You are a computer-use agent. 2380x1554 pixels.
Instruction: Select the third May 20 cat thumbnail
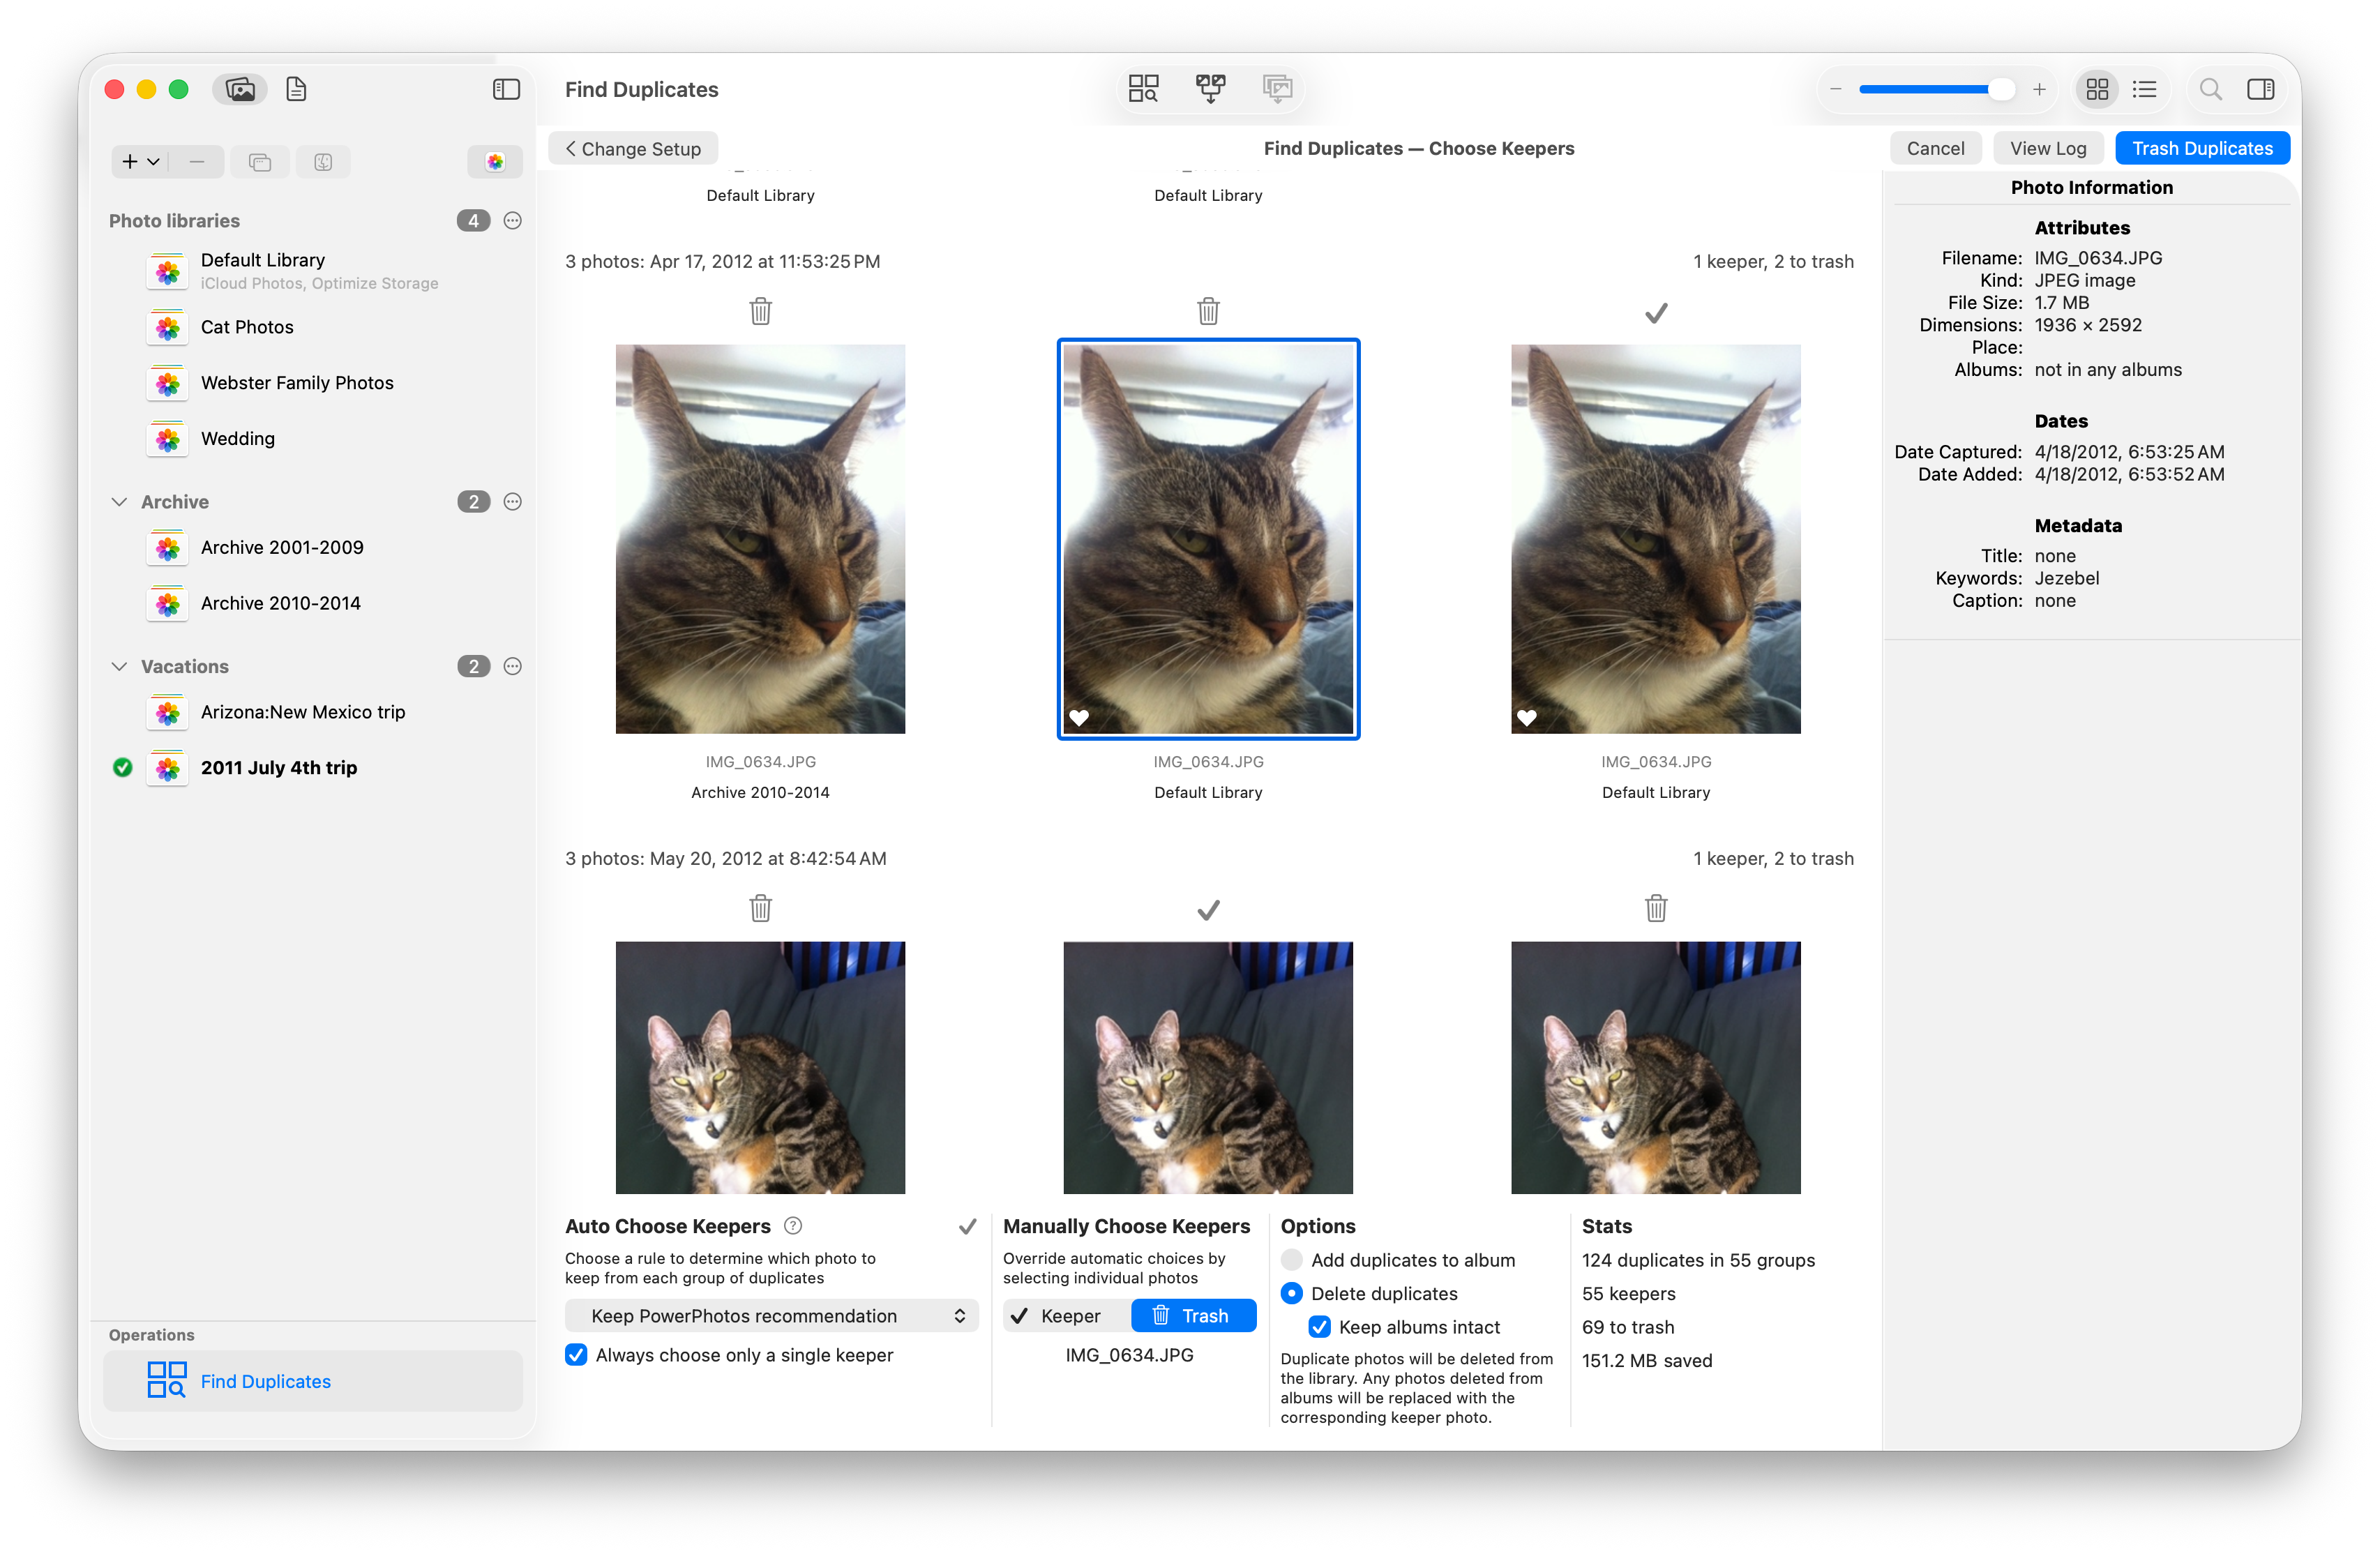click(x=1655, y=1067)
